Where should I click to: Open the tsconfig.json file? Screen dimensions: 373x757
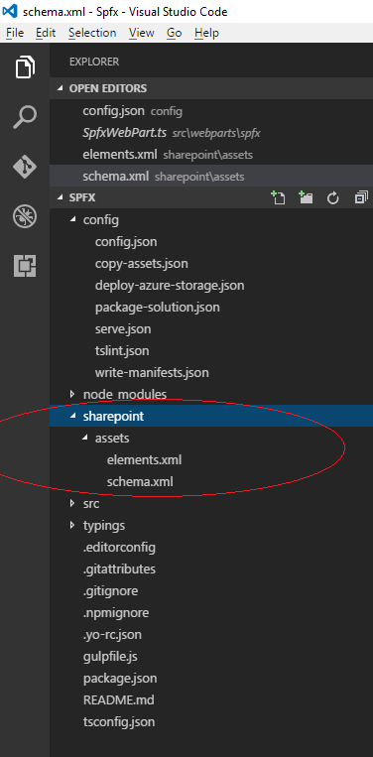pyautogui.click(x=119, y=722)
